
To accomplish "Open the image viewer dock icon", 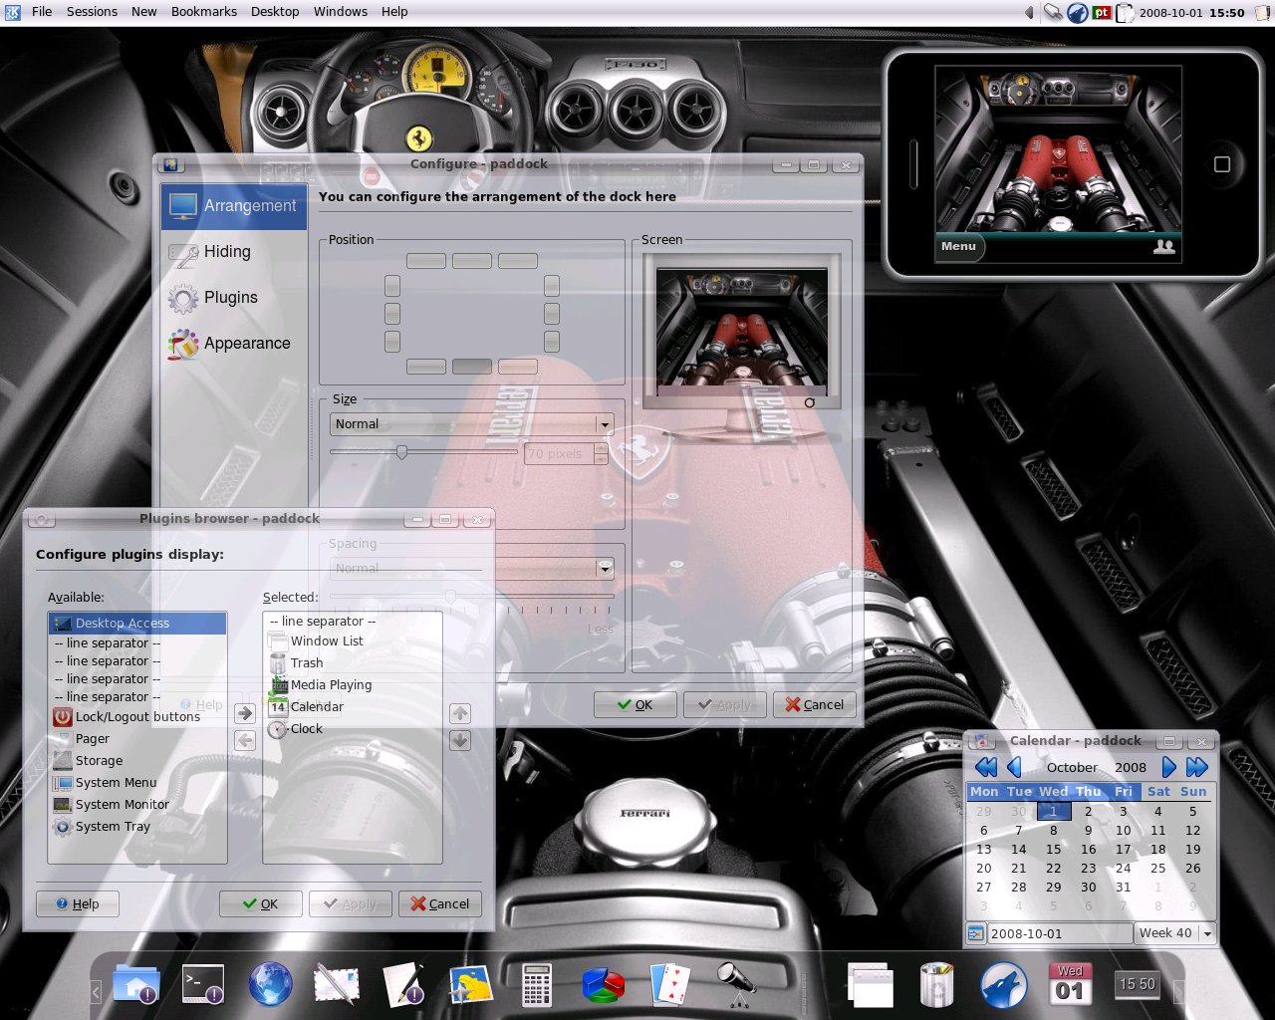I will pos(470,984).
